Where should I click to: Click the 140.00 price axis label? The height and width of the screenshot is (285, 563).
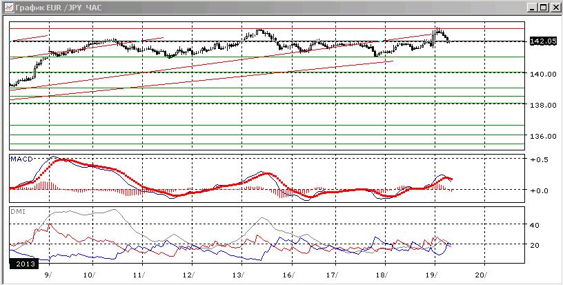point(543,74)
